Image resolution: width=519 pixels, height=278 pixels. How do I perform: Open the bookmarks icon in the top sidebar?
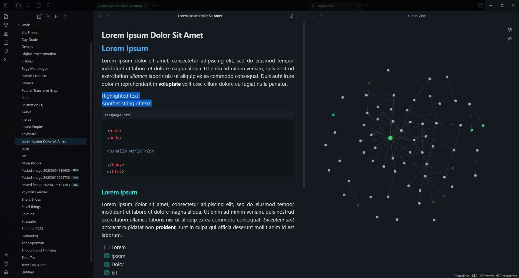pyautogui.click(x=48, y=5)
